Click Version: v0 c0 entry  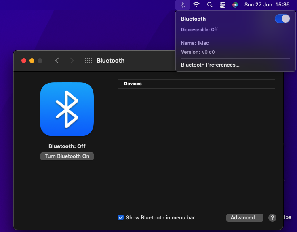point(198,52)
